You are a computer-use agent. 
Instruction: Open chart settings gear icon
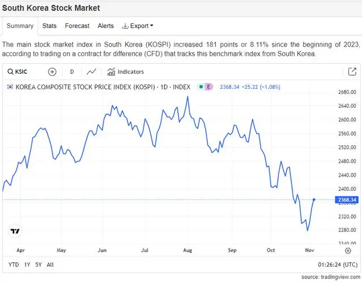click(x=348, y=250)
